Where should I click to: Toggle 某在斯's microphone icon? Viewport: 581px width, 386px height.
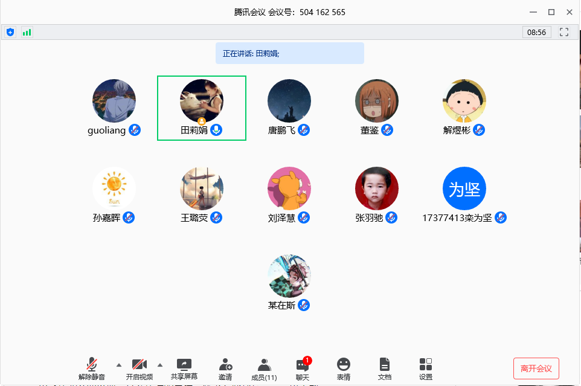[304, 305]
